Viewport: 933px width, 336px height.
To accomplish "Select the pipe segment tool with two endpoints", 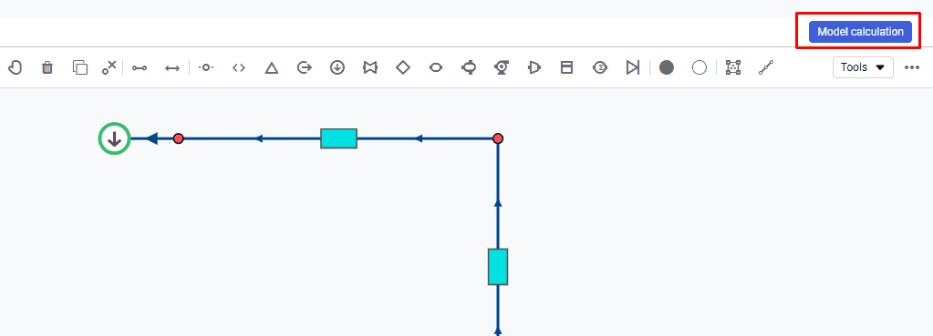I will 140,68.
